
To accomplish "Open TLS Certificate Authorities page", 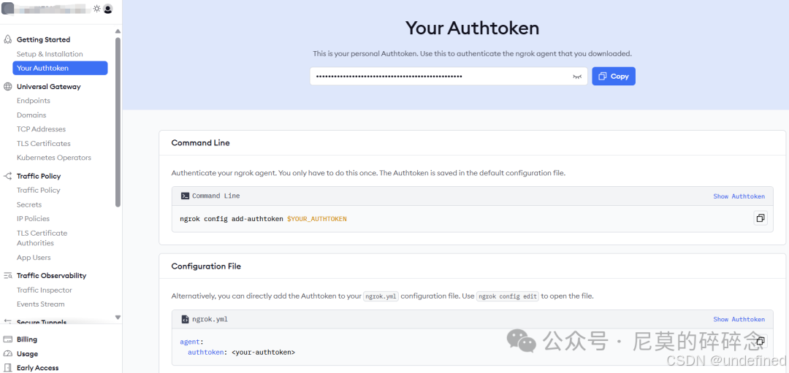I will (x=42, y=238).
